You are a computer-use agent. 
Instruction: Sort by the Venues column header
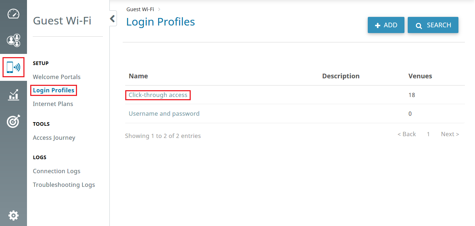(420, 76)
